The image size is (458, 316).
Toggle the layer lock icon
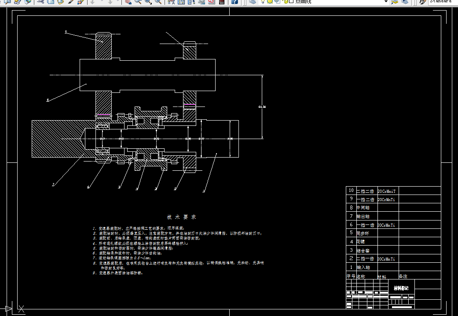click(286, 2)
